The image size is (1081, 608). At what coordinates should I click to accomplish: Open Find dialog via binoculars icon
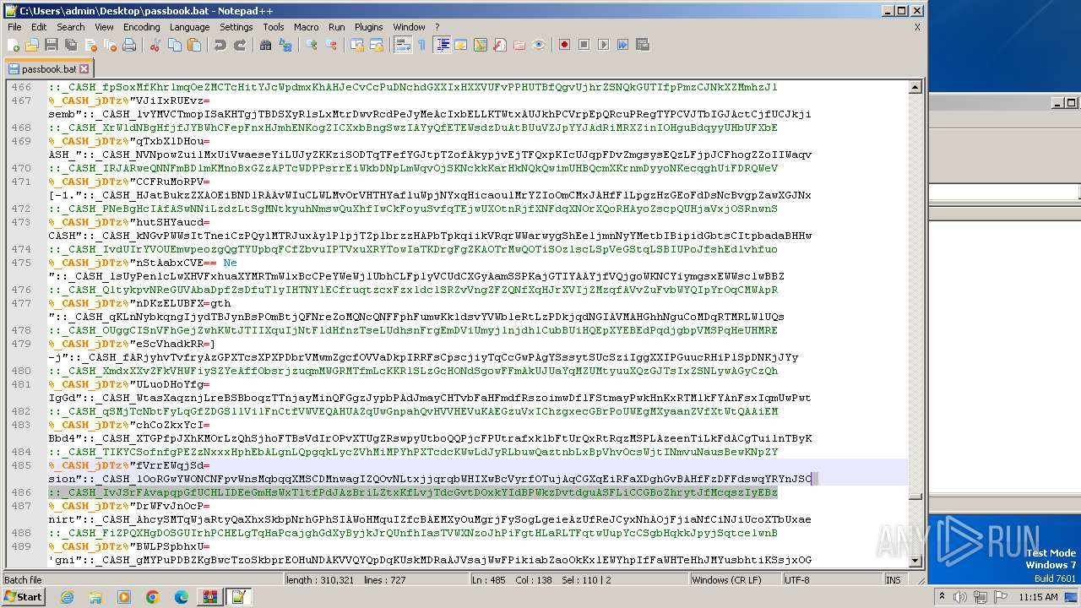click(265, 45)
